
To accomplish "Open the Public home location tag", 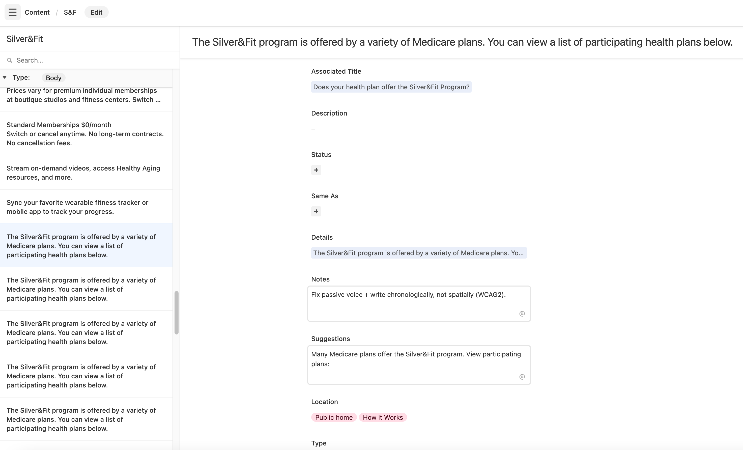I will (333, 417).
